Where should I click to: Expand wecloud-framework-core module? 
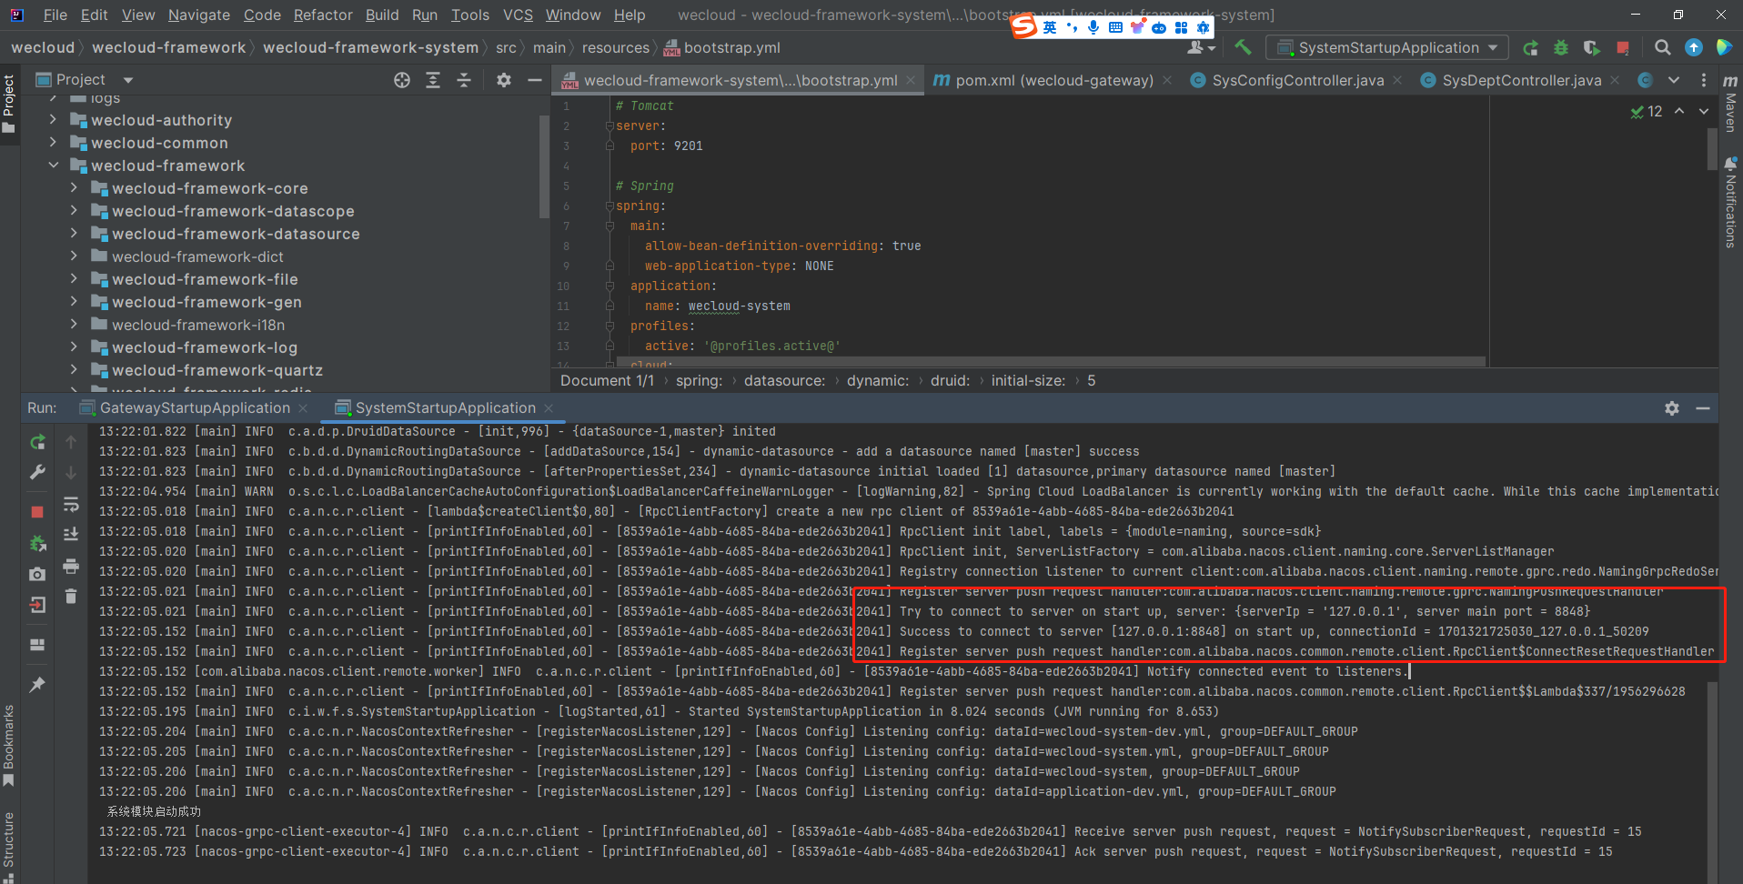point(74,188)
